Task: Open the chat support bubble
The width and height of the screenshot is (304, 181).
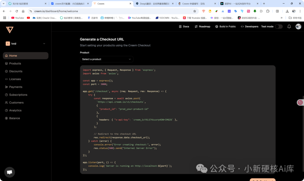Action: [10, 172]
